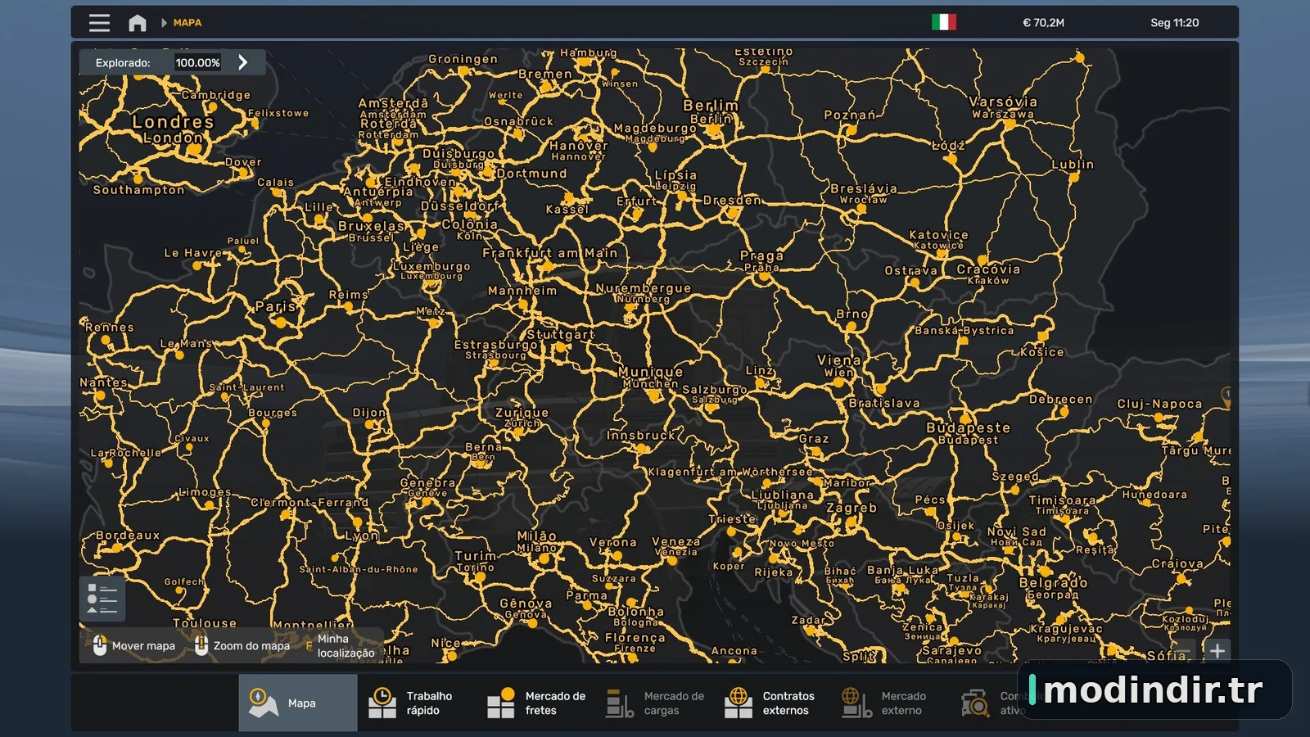Open the Contratos externos tab

[773, 703]
